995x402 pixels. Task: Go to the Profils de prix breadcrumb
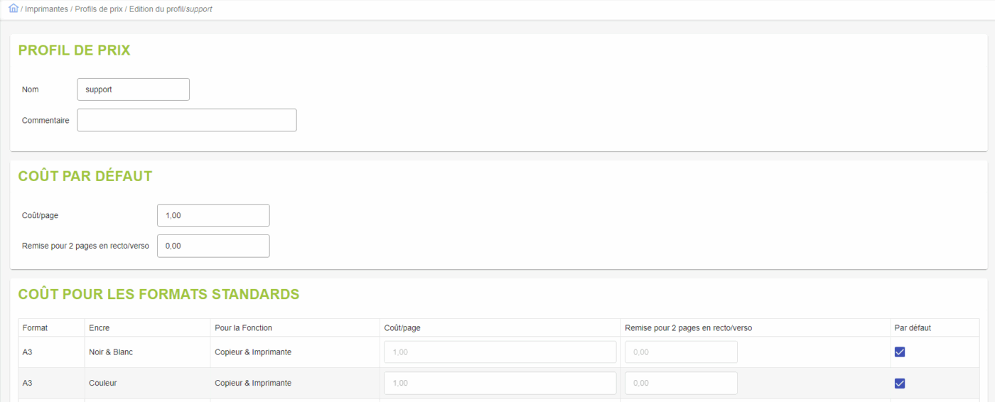[x=99, y=9]
